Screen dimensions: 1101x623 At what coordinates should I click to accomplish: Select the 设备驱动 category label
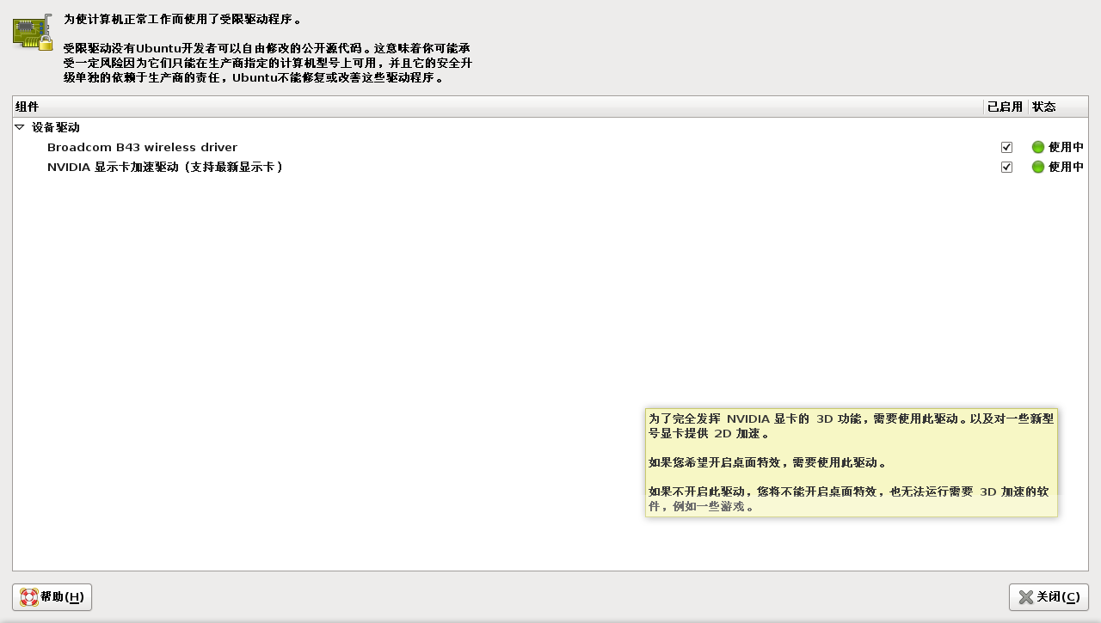tap(56, 127)
